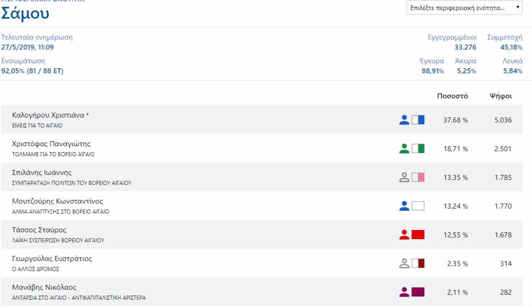Screen dimensions: 532x307
Task: Click the Ποσοστό column header
Action: [452, 96]
